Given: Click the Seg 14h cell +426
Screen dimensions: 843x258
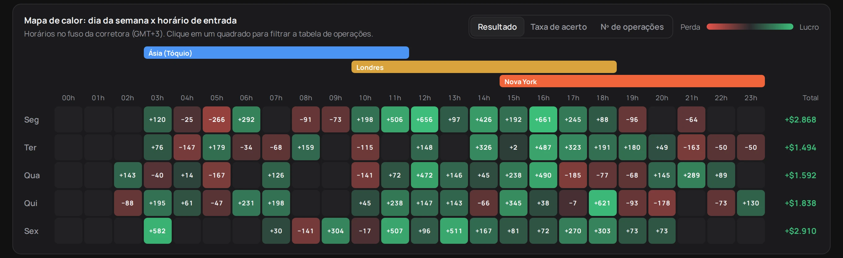Looking at the screenshot, I should (x=484, y=119).
